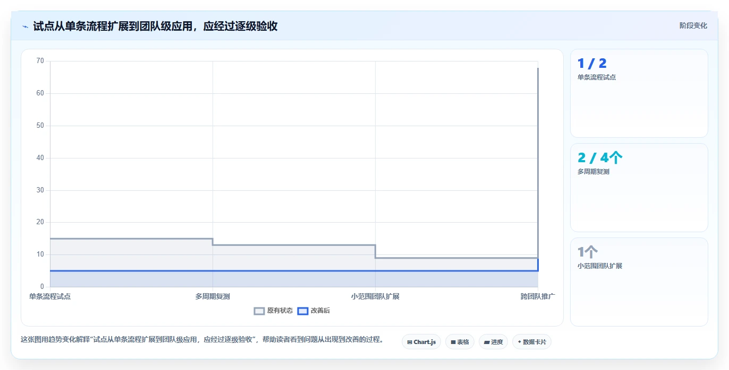Click the lightning icon beside the title
The width and height of the screenshot is (729, 370).
point(25,27)
